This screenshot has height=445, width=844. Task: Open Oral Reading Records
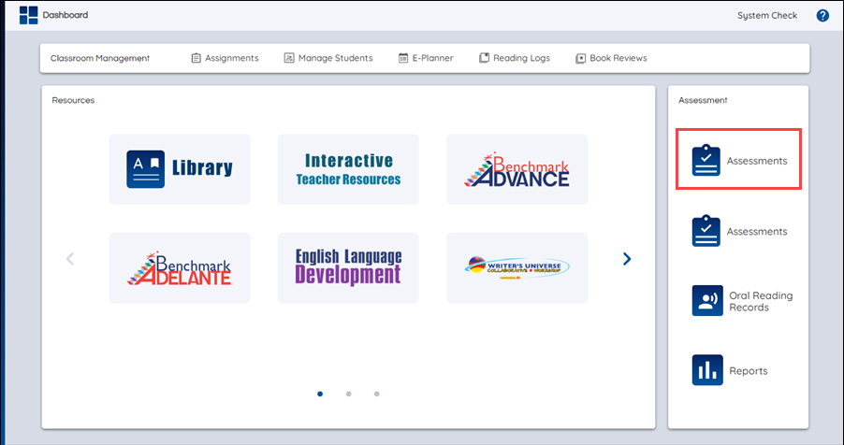(x=761, y=301)
